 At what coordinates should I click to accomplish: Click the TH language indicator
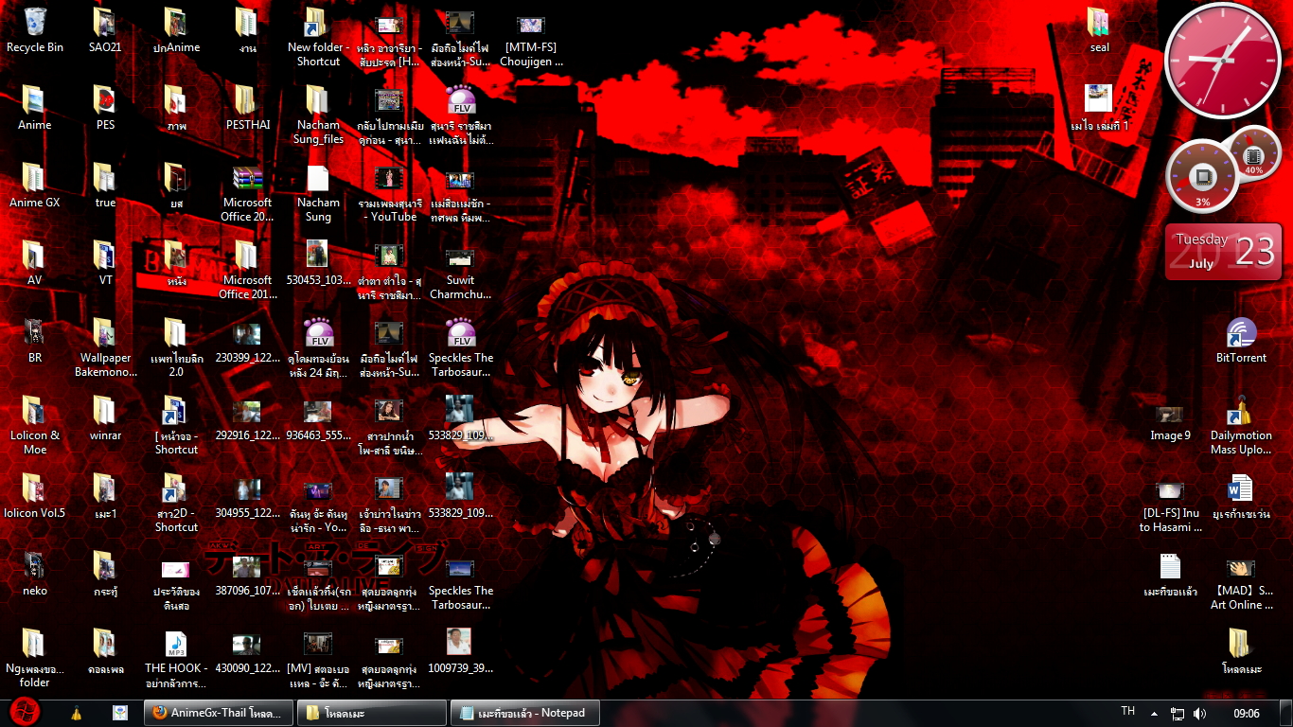coord(1127,712)
